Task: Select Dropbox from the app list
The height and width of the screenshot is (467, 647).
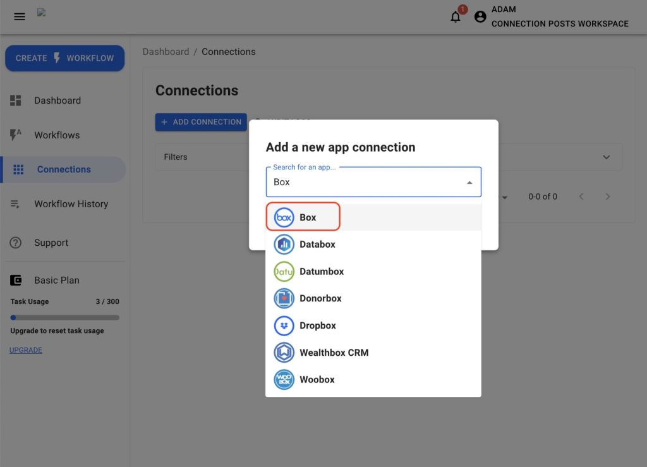Action: pos(373,325)
